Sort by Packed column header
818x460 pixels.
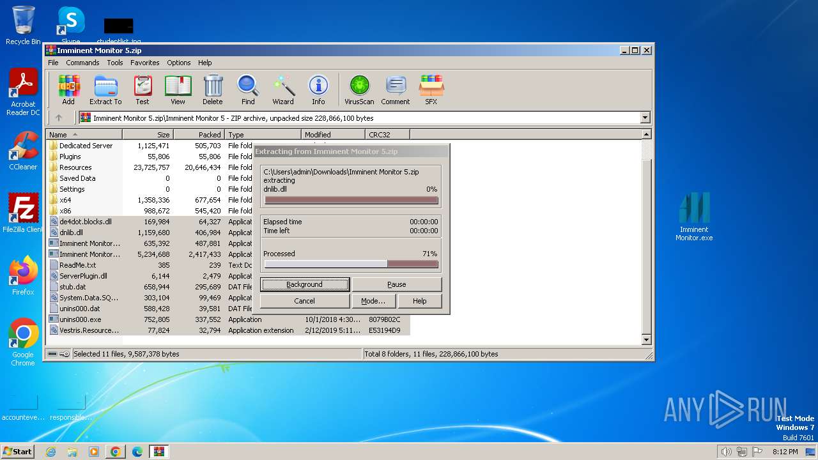tap(199, 134)
